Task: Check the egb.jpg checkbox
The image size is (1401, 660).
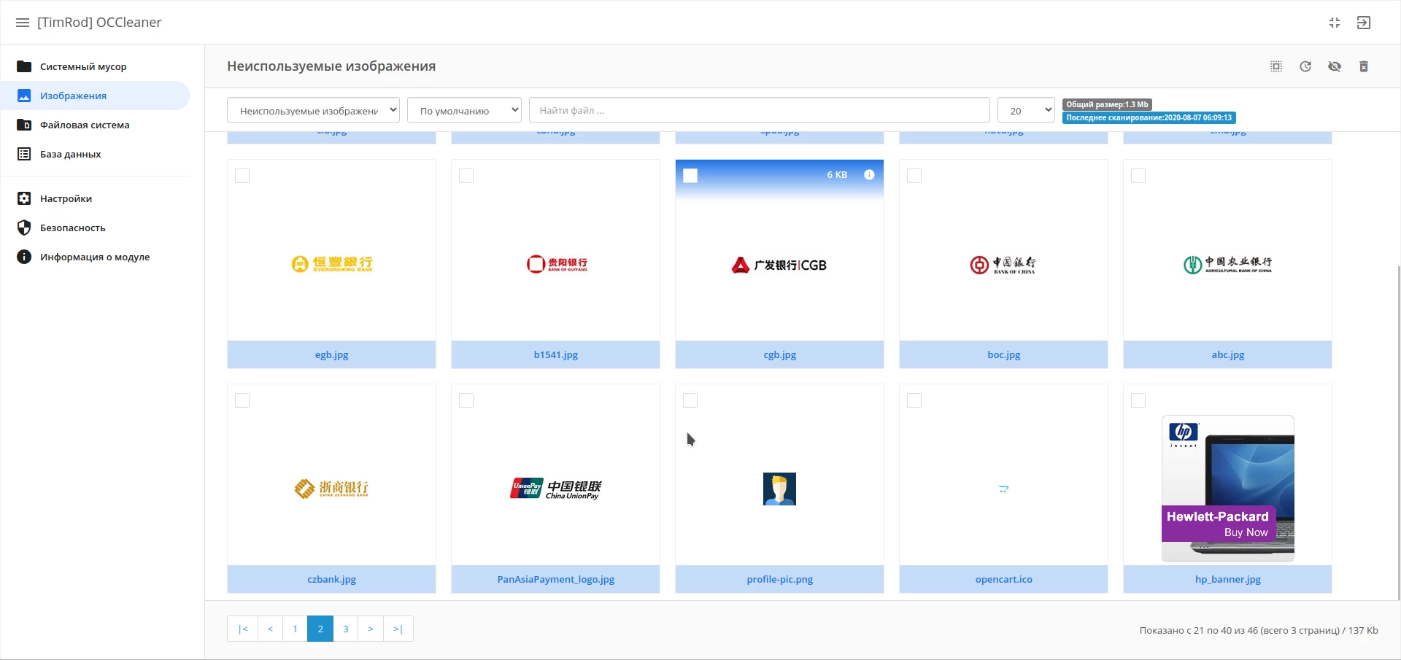Action: [242, 176]
